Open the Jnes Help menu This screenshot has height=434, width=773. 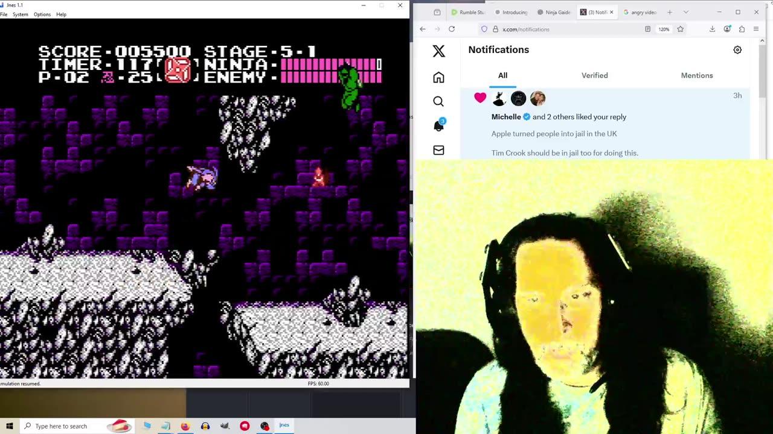pyautogui.click(x=61, y=14)
